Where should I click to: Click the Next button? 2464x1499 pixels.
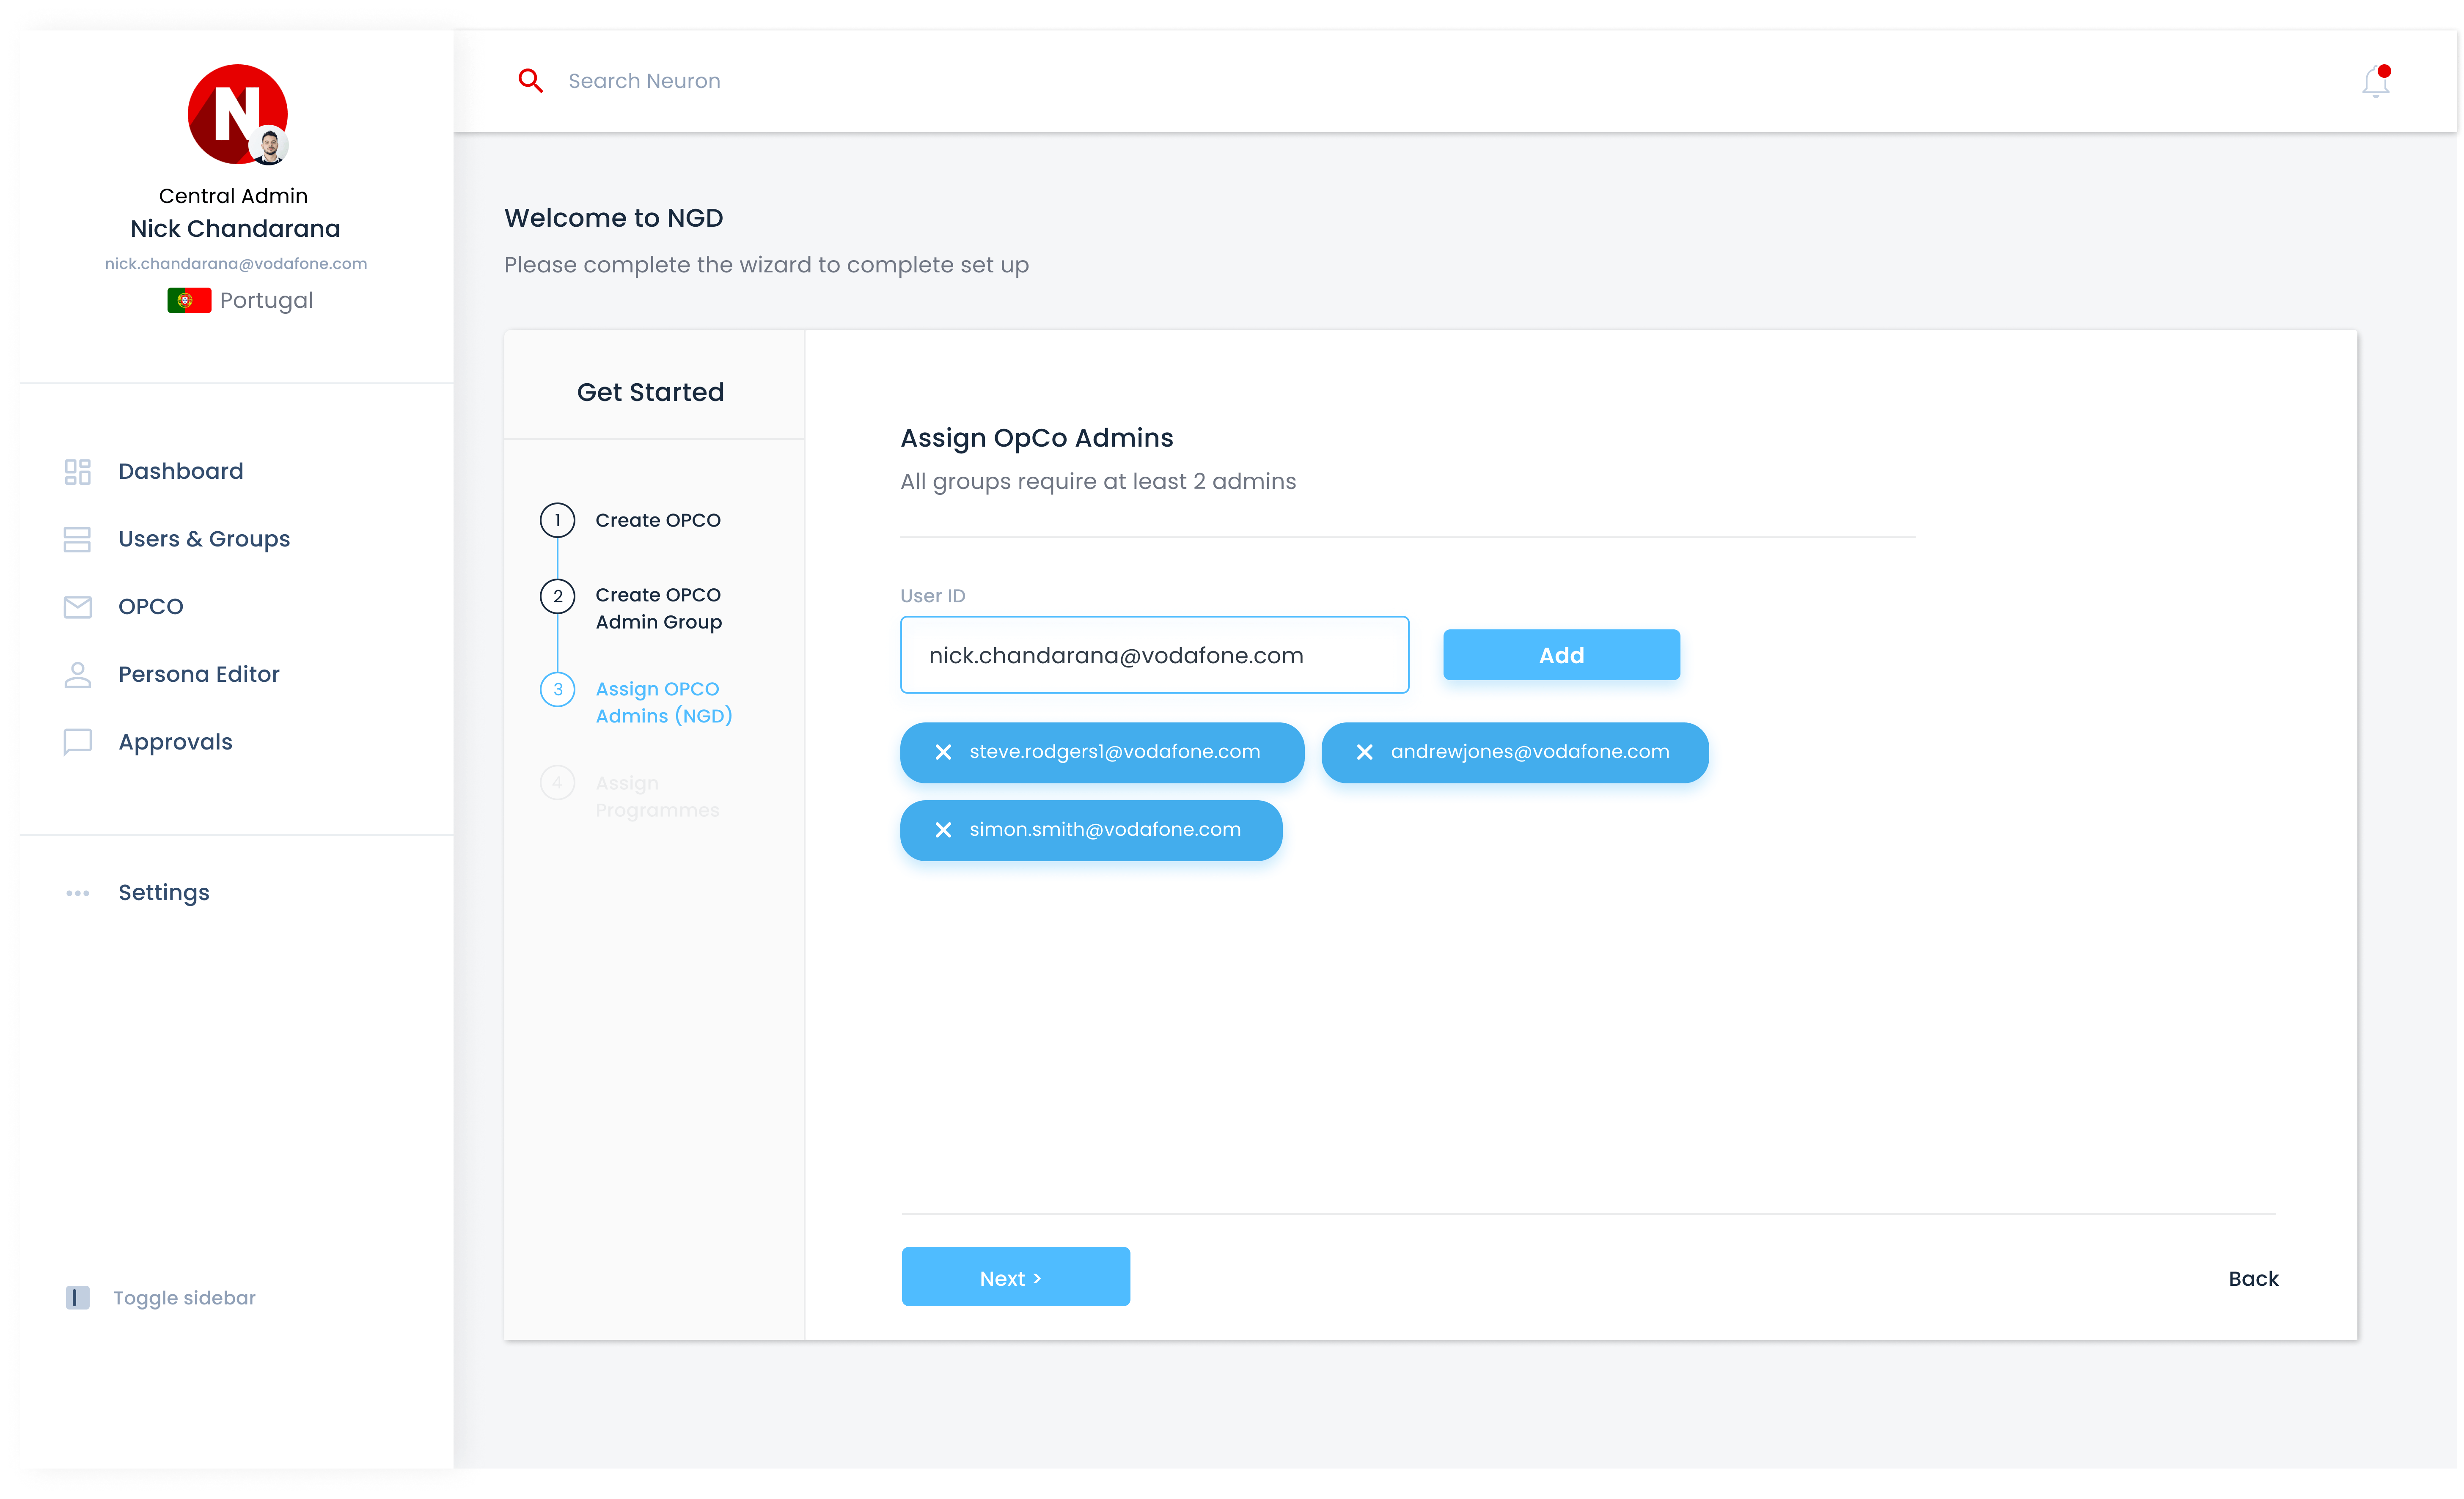[x=1015, y=1277]
